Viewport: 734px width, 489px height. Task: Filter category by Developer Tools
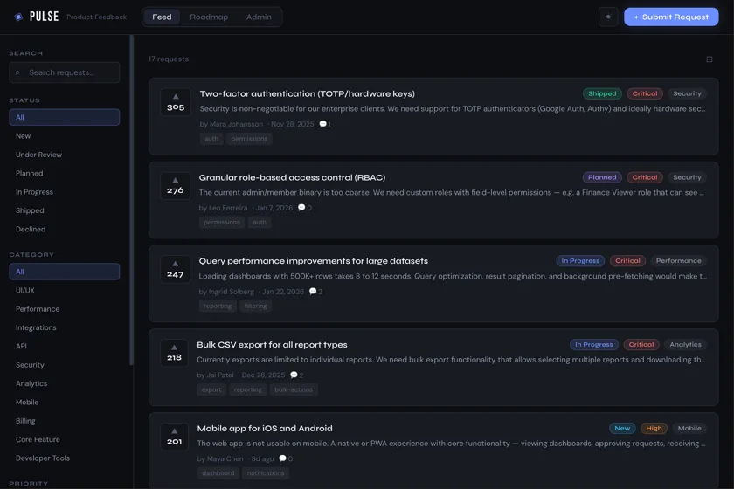pyautogui.click(x=65, y=458)
